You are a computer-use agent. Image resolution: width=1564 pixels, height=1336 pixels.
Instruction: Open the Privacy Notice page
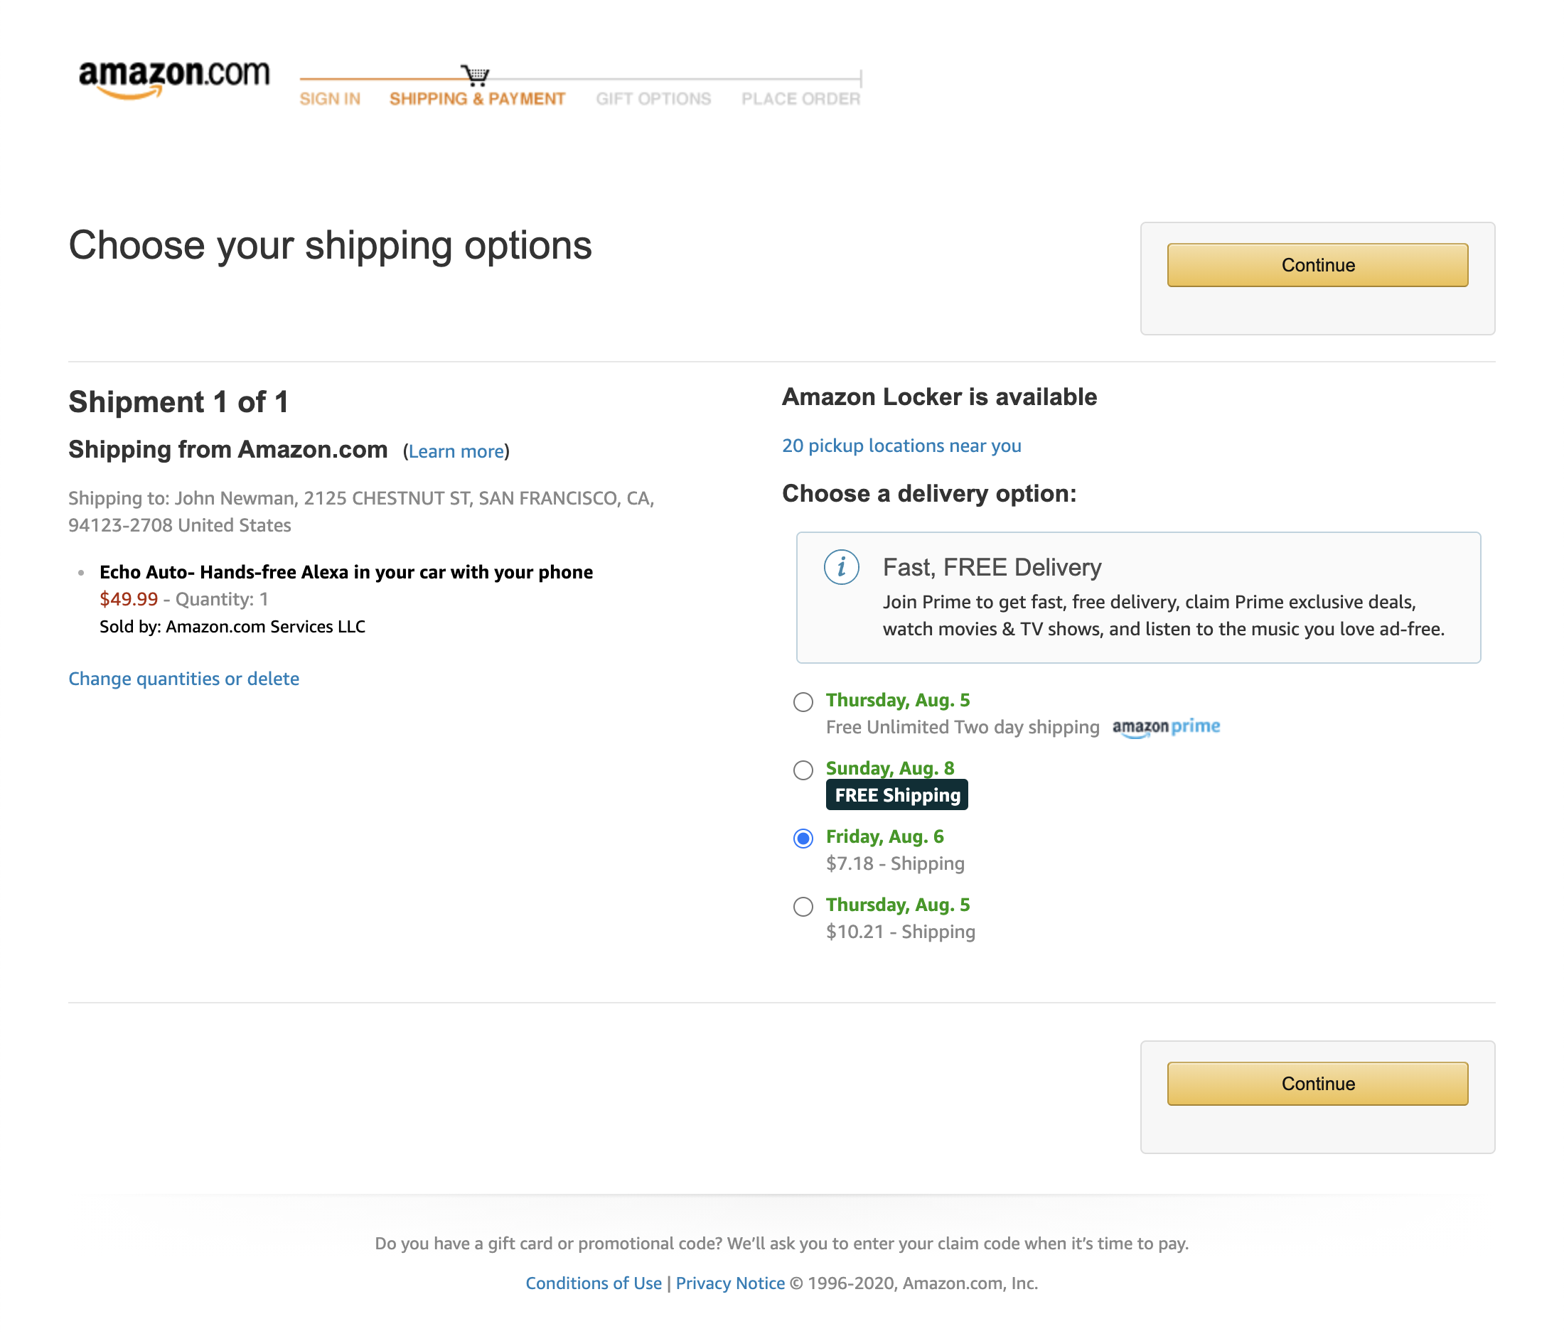pos(729,1283)
